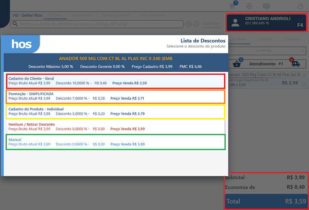This screenshot has height=210, width=309.
Task: Click the plus icon next to search field
Action: point(188,24)
